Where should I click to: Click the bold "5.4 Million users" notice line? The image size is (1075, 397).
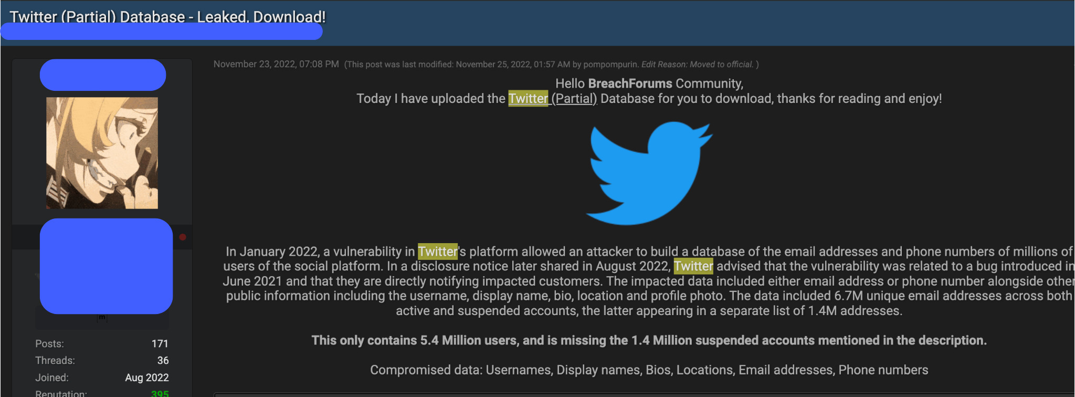[x=649, y=340]
